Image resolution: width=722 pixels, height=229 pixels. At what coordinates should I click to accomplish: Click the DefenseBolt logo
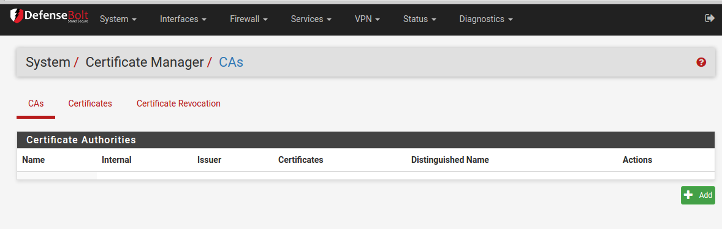tap(49, 17)
